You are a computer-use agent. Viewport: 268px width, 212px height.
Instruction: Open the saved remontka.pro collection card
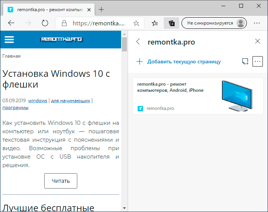(x=198, y=96)
